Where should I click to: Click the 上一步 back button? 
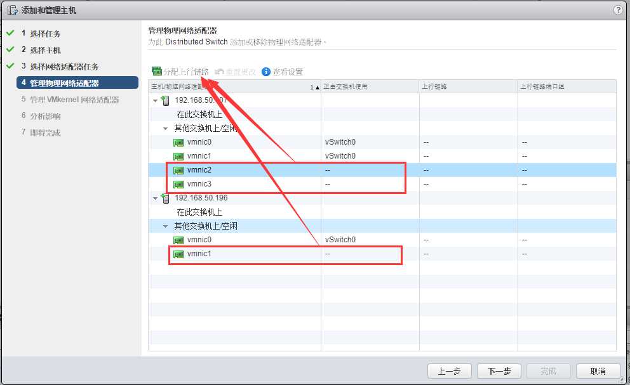(x=450, y=371)
